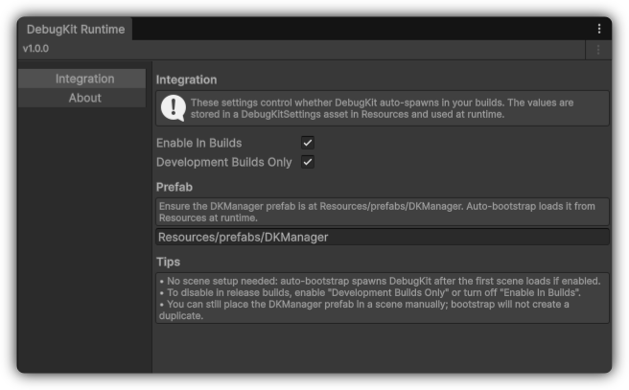The height and width of the screenshot is (390, 629).
Task: Click the 'No scene setup needed' tip
Action: [x=382, y=281]
